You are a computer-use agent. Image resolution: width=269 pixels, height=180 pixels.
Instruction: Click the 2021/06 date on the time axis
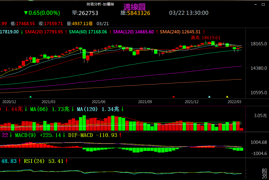[x=99, y=102]
